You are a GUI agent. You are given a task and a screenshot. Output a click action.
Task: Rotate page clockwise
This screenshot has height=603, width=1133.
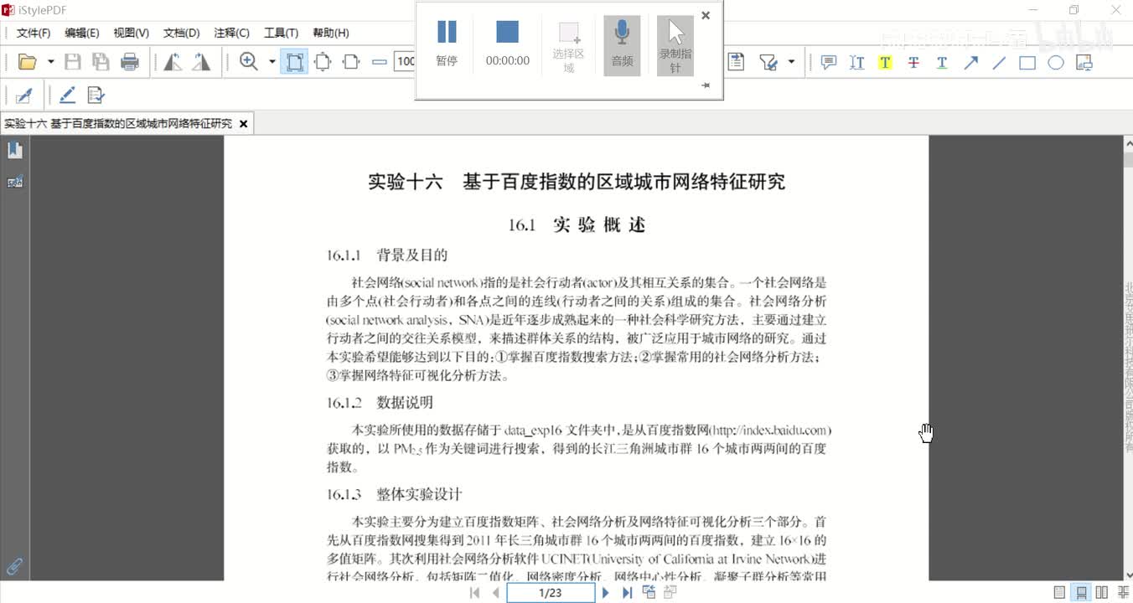coord(201,62)
